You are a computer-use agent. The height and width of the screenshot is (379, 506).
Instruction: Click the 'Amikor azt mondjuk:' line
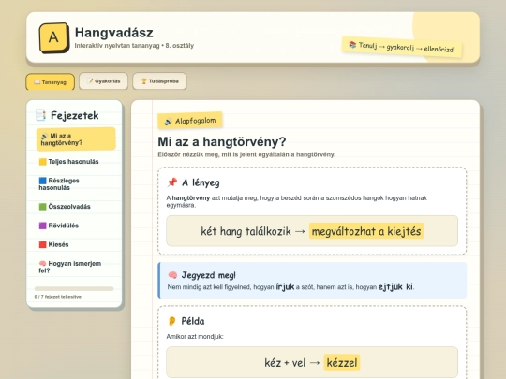pyautogui.click(x=195, y=337)
